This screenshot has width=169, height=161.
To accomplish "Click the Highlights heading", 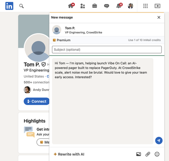I will pos(34,121).
